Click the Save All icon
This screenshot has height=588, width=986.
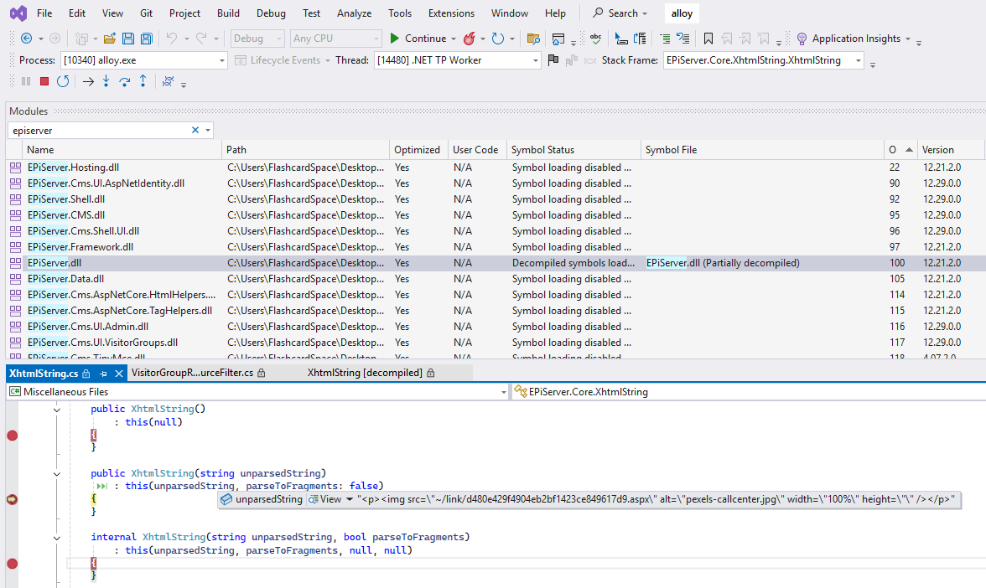click(x=147, y=39)
